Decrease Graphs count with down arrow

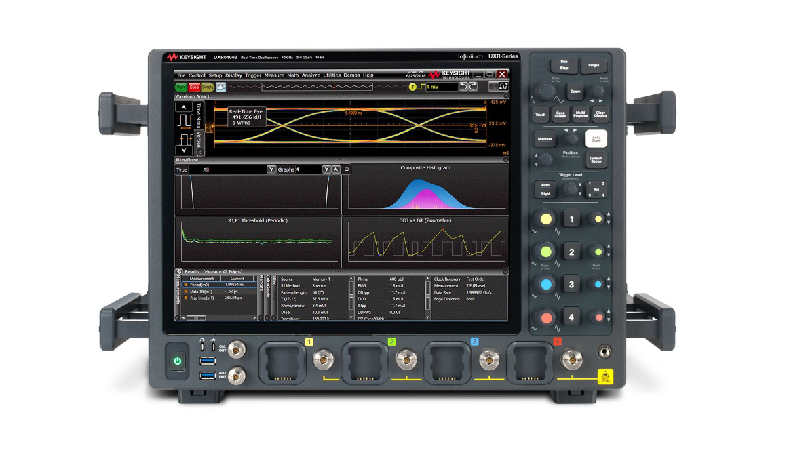point(326,169)
